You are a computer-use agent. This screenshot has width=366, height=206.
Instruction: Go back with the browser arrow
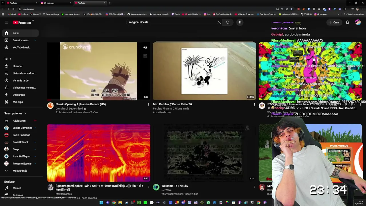pos(3,9)
